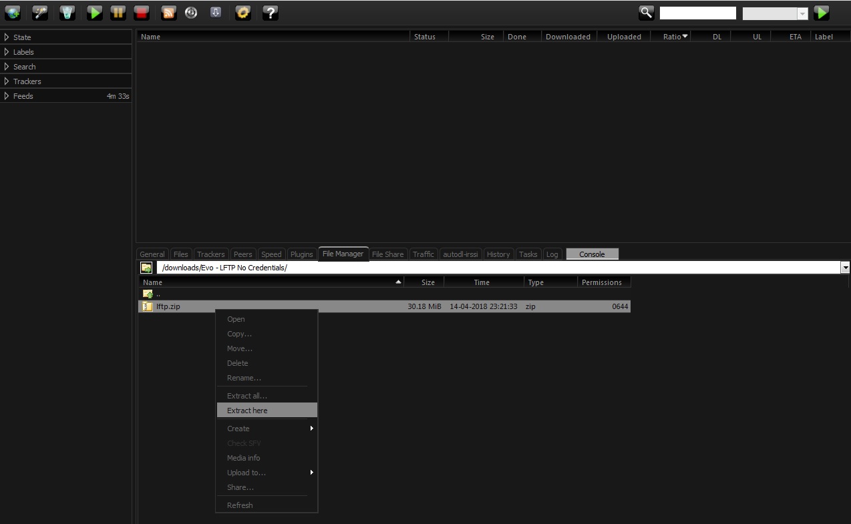Click the power shutdown icon in the toolbar

191,12
